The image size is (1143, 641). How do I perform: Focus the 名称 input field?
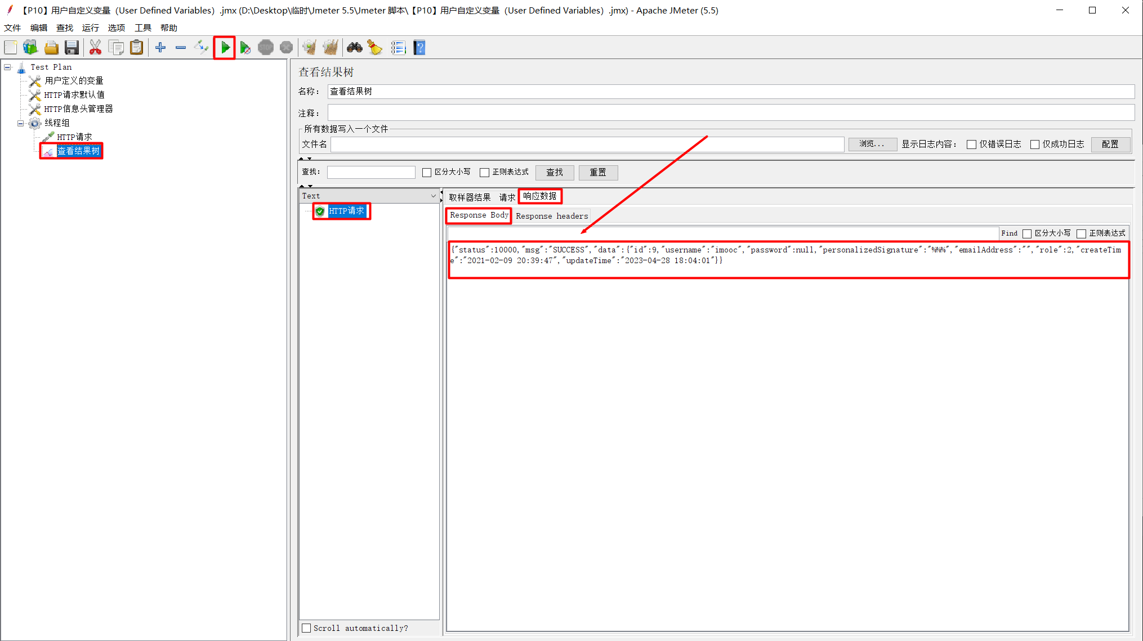[x=731, y=92]
